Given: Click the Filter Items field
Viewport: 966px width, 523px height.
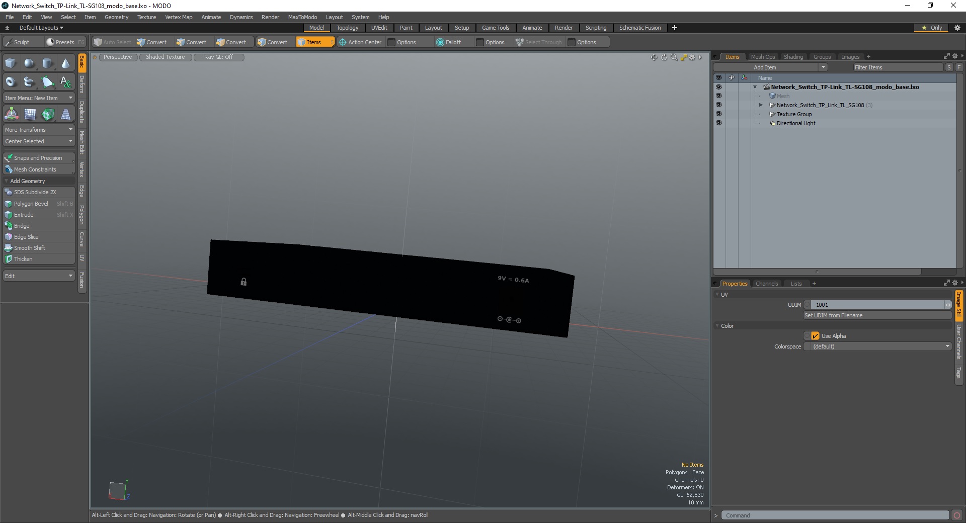Looking at the screenshot, I should [898, 67].
